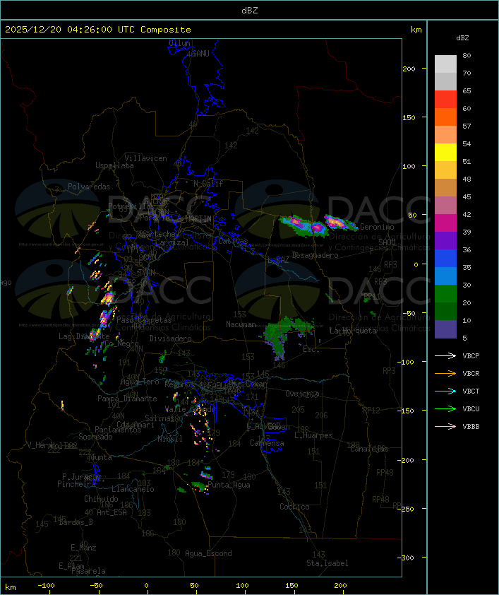
Task: Click the Villavicen map label
Action: (146, 158)
